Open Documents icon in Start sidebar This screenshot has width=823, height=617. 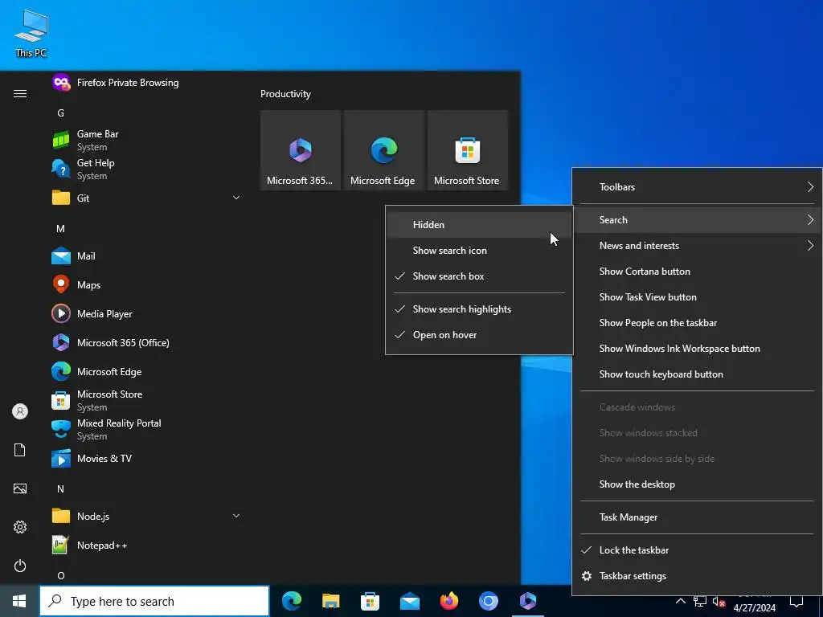pos(20,450)
